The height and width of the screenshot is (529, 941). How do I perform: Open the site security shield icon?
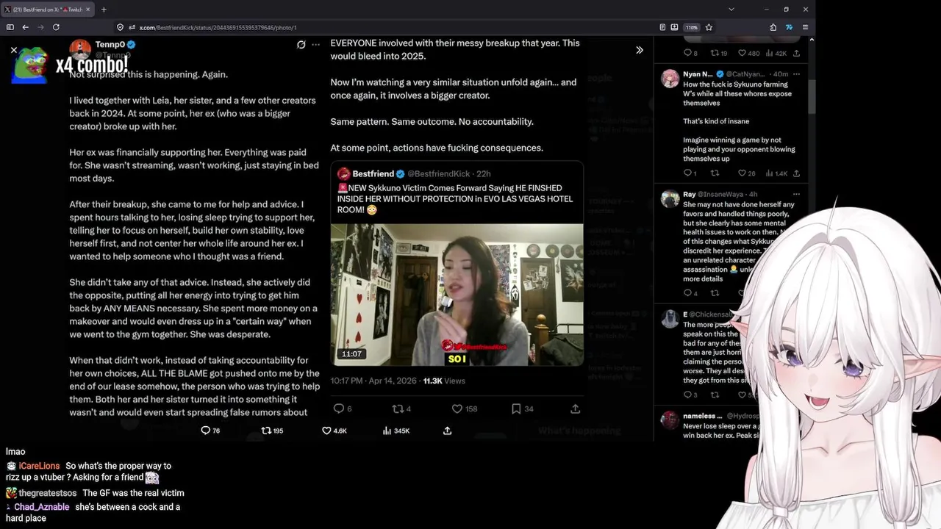(120, 27)
